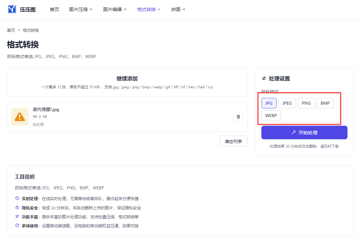Click file name 避坑提醒1.jpg
This screenshot has height=244, width=362.
pos(46,109)
